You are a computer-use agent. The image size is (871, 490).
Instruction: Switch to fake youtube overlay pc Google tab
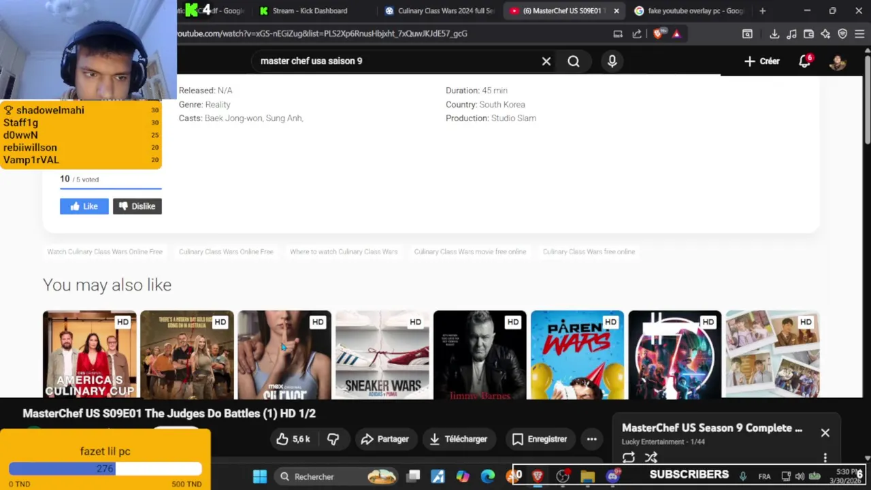tap(688, 11)
